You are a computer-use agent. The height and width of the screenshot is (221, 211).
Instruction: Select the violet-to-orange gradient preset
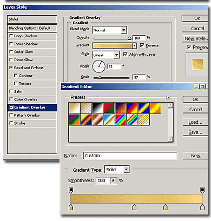[x=121, y=108]
